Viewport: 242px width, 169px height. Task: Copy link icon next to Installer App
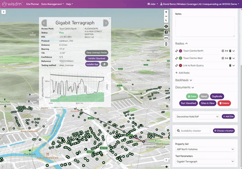(x=104, y=64)
